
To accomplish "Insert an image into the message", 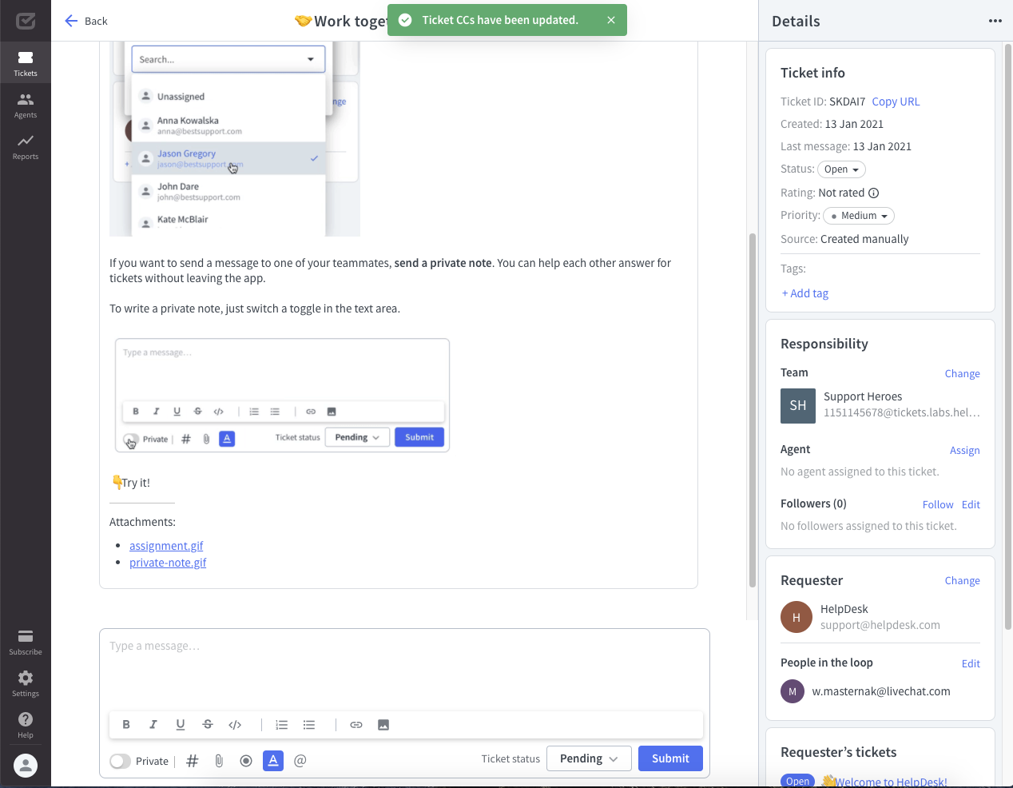I will [x=383, y=724].
